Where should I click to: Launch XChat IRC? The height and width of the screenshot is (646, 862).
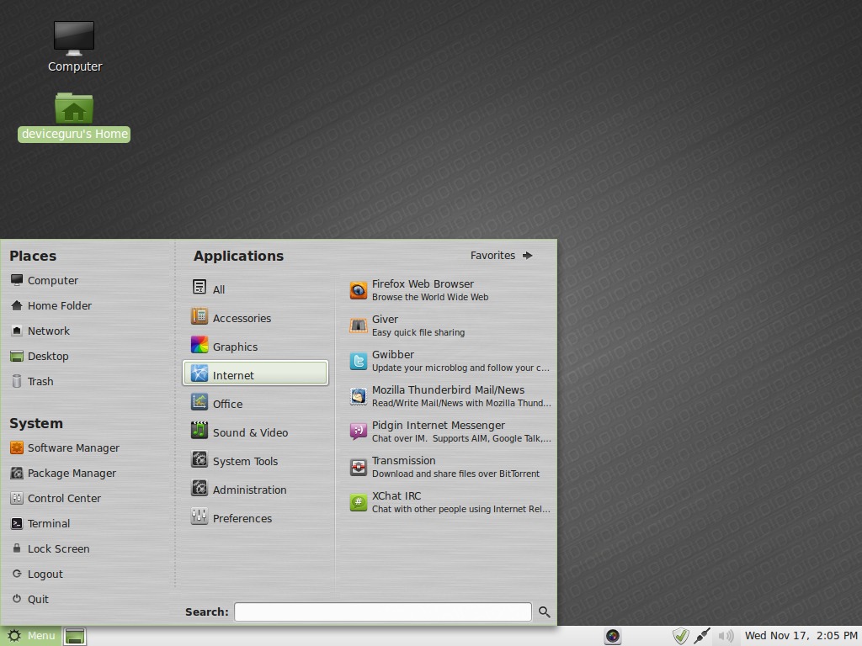coord(450,502)
